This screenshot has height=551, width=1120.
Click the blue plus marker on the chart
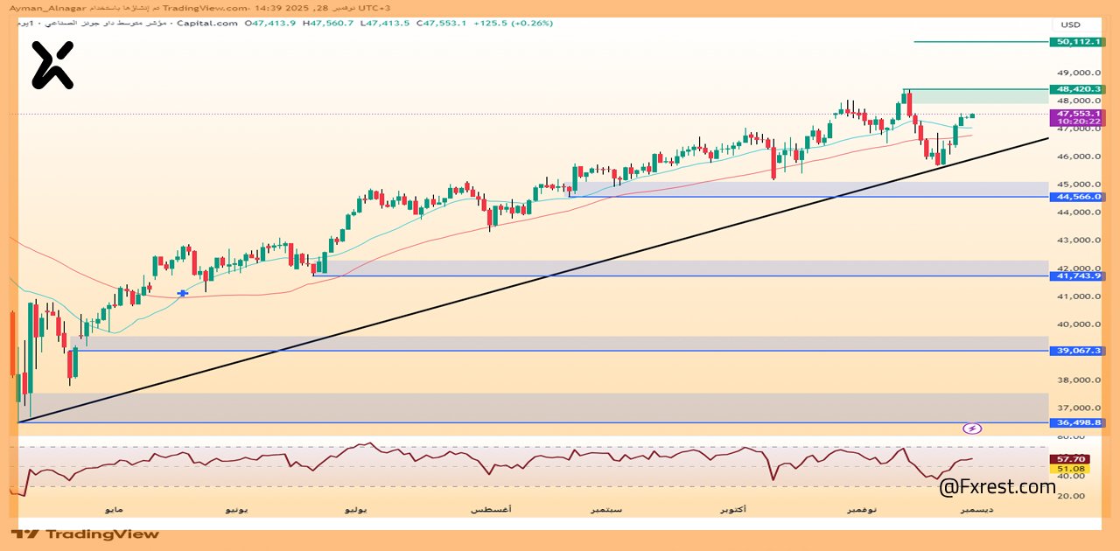point(182,293)
